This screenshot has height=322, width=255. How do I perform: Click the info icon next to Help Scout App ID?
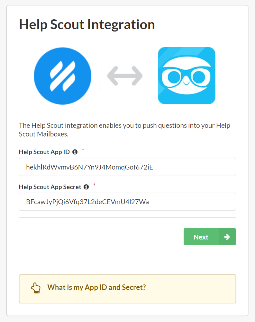tap(75, 152)
